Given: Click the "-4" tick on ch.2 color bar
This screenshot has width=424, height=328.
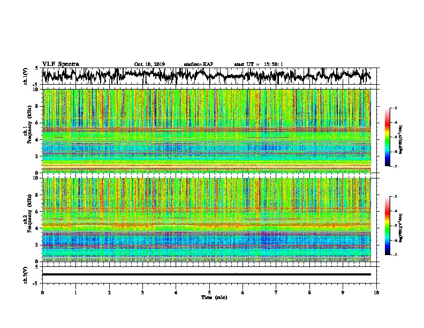Looking at the screenshot, I should (x=395, y=211).
